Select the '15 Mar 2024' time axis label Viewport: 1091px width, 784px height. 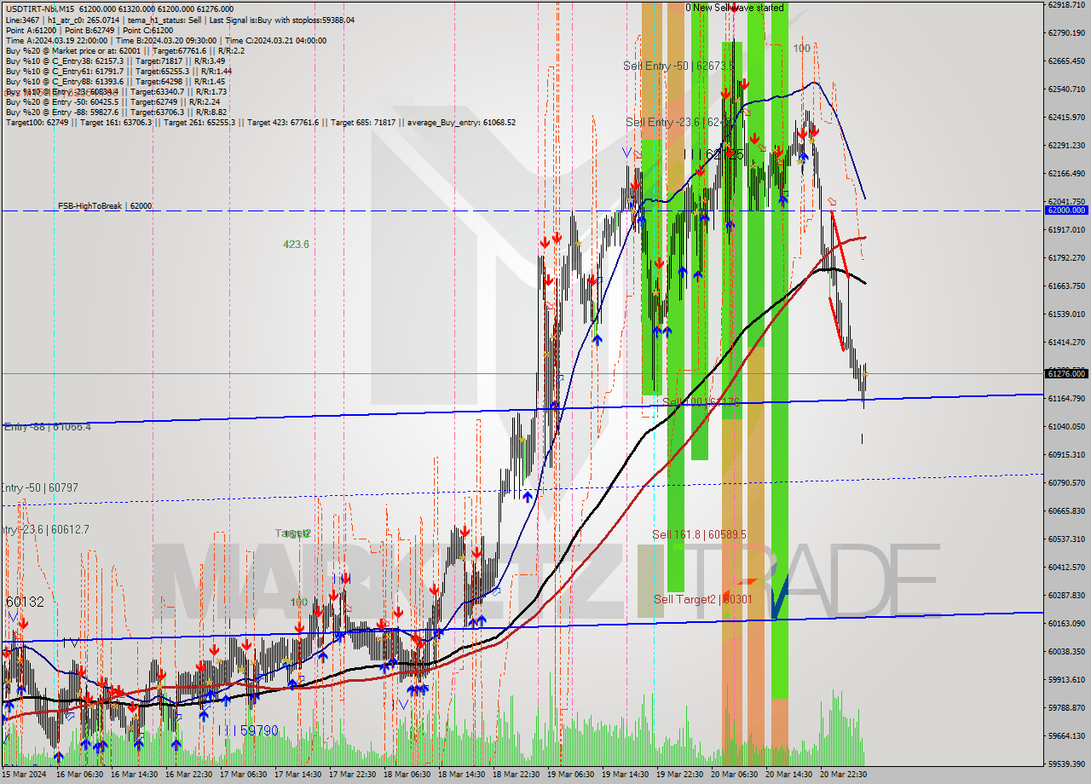tap(24, 775)
